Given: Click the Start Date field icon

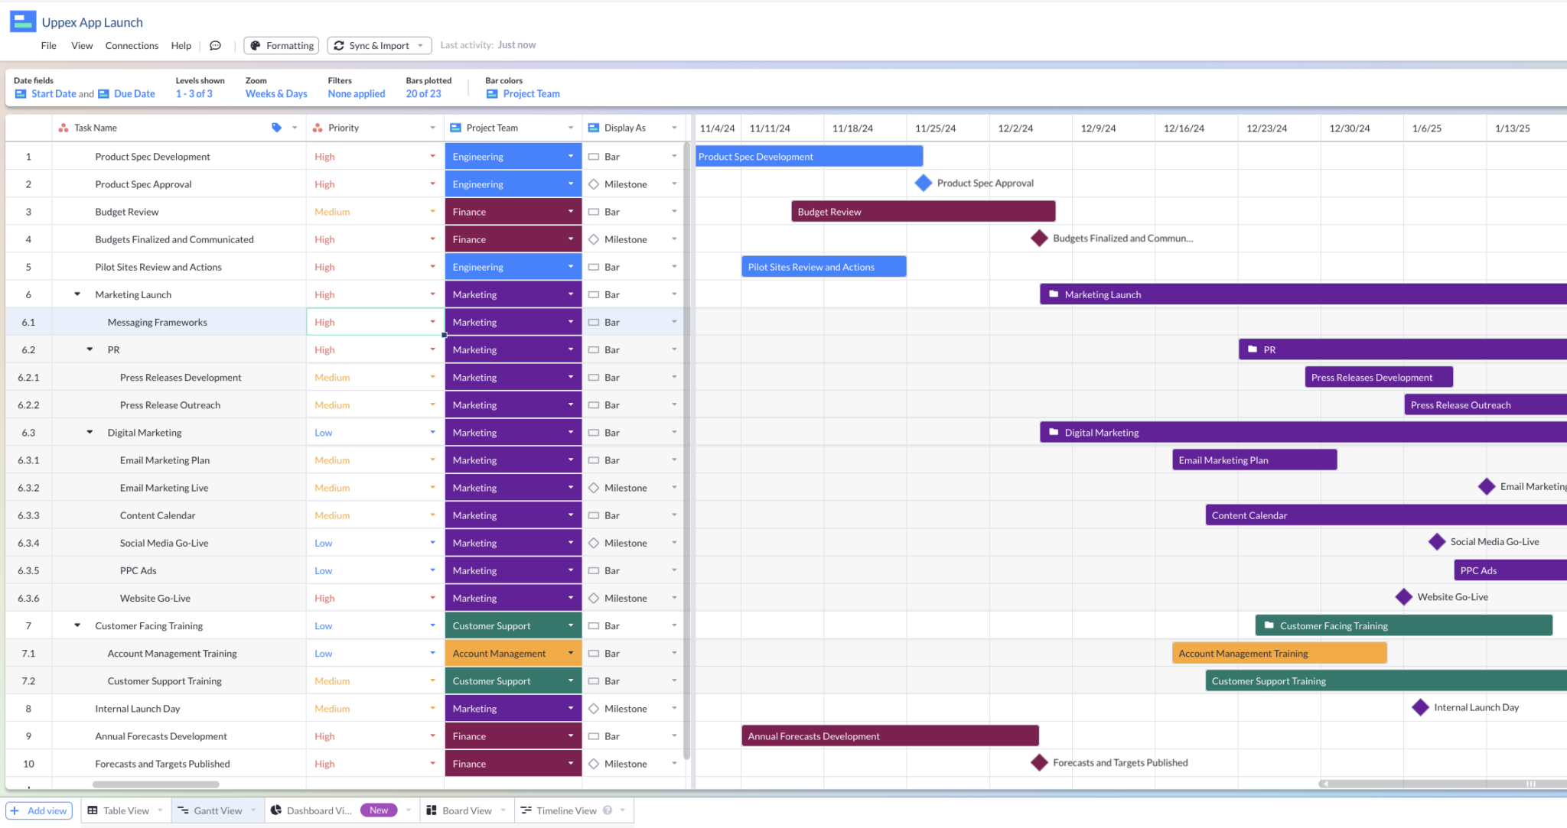Looking at the screenshot, I should click(x=21, y=93).
